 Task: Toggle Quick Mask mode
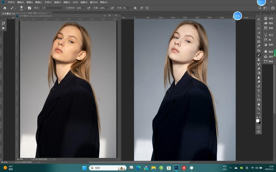[258, 127]
